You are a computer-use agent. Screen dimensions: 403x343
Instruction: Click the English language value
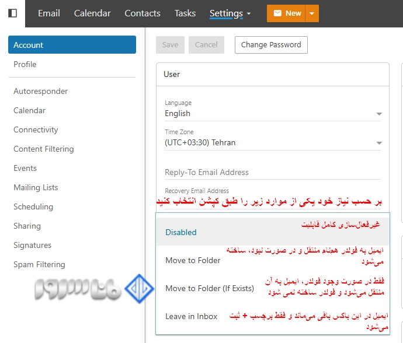pos(178,113)
